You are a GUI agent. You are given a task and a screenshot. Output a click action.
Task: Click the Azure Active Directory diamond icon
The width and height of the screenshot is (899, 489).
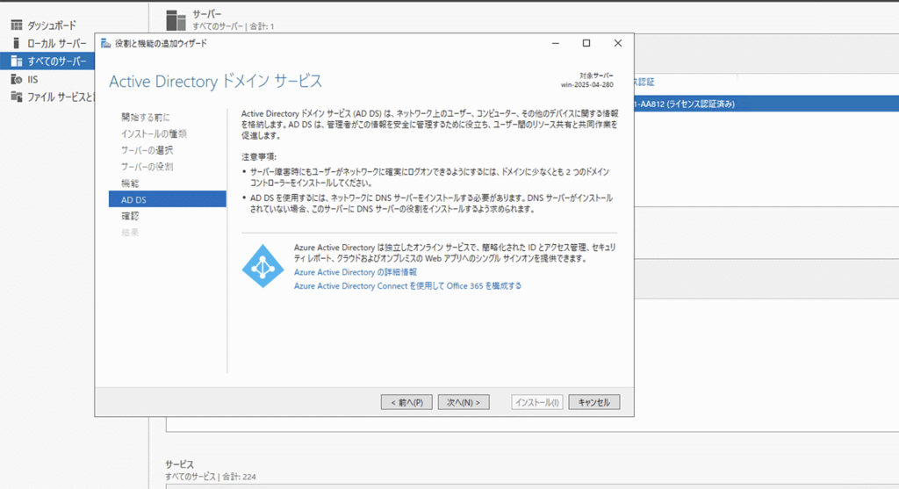tap(263, 266)
